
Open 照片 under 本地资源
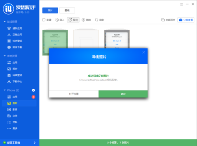pos(12,69)
